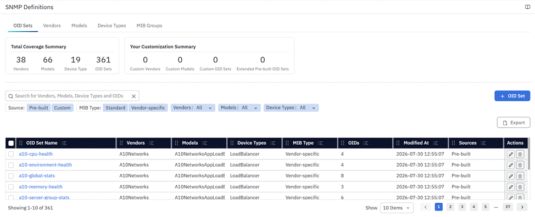The width and height of the screenshot is (535, 217).
Task: Go to page 5 of results
Action: (486, 207)
